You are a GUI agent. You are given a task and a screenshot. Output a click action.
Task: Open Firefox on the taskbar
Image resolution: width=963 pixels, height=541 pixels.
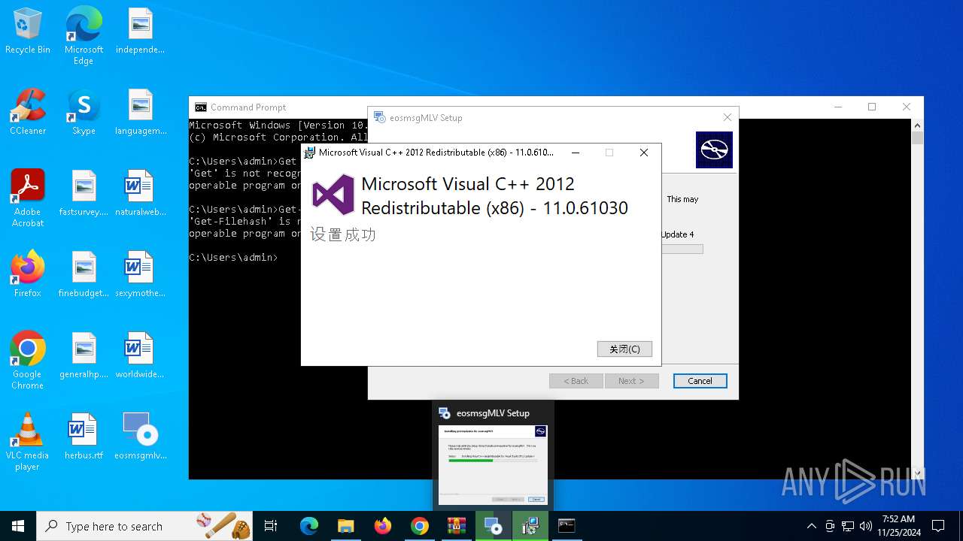pos(383,526)
